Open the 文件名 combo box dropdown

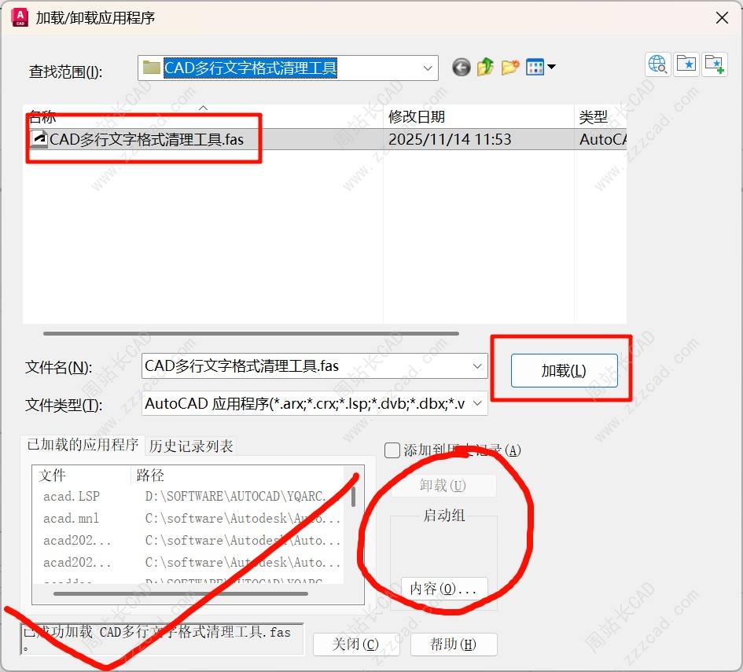[477, 366]
